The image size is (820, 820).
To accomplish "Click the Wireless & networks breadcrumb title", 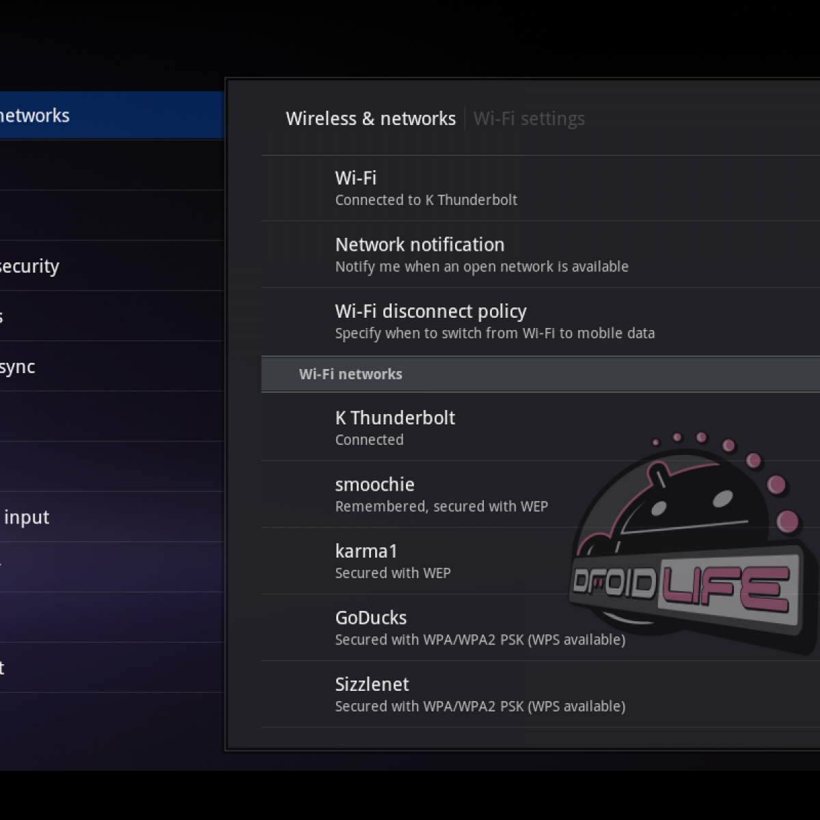I will tap(370, 119).
